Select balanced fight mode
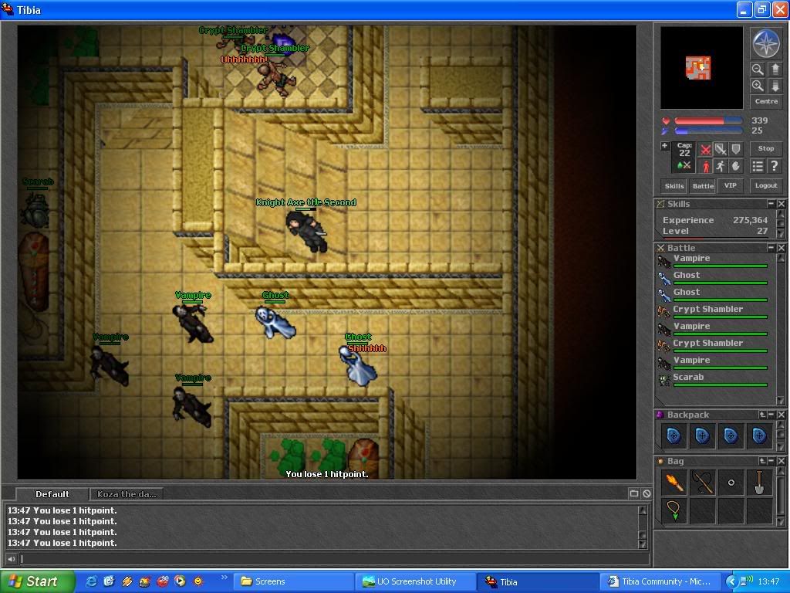This screenshot has height=593, width=790. [721, 149]
